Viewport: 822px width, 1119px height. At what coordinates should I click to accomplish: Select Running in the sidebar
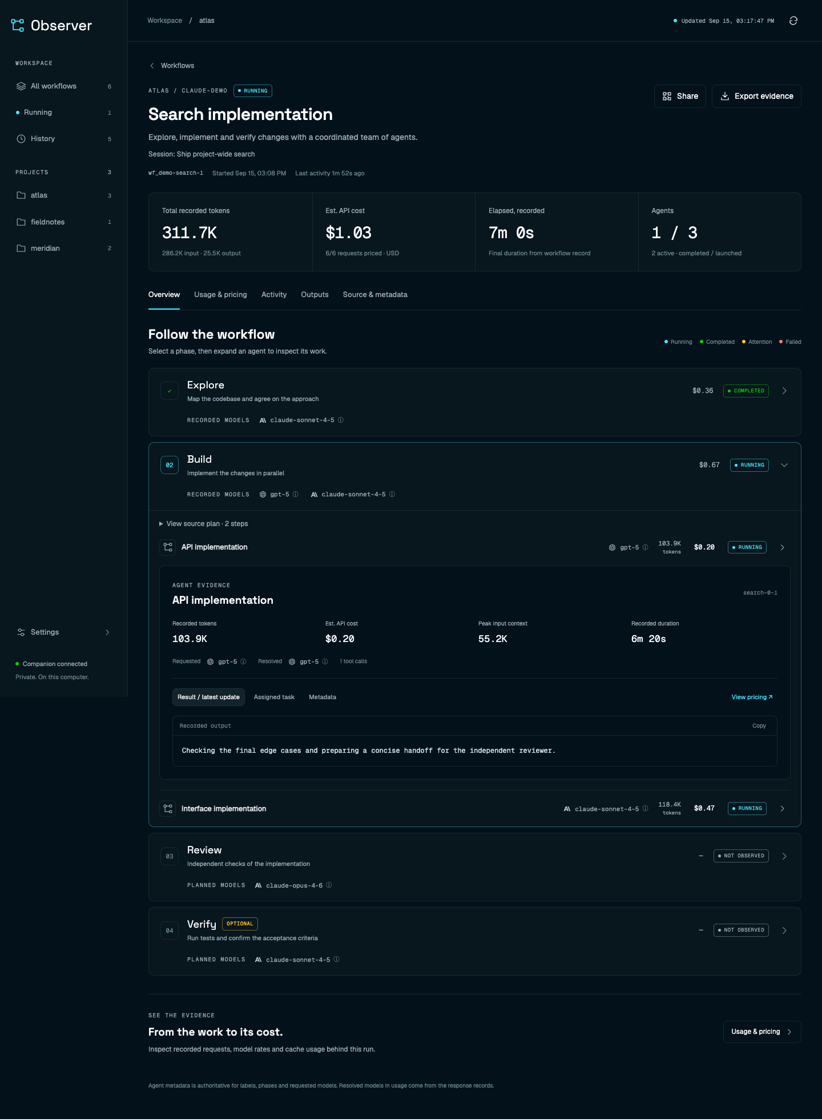point(63,113)
